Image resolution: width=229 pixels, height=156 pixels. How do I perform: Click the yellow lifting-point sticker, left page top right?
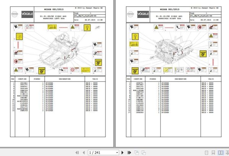pyautogui.click(x=87, y=28)
